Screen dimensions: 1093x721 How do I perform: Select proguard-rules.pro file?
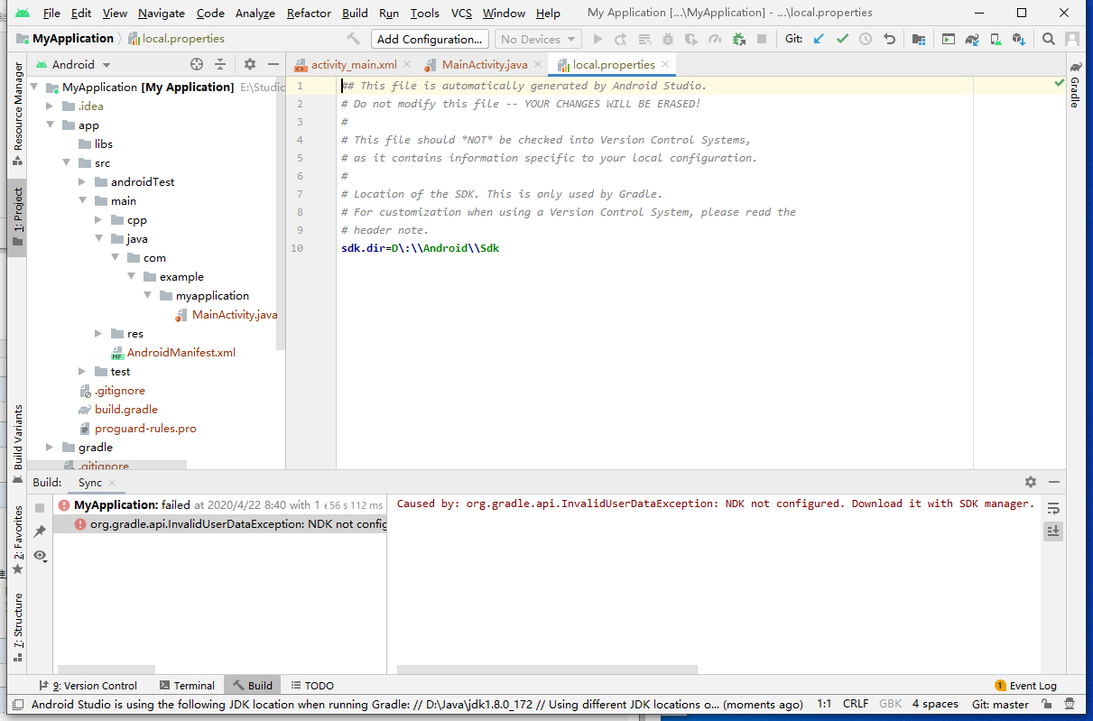coord(145,429)
